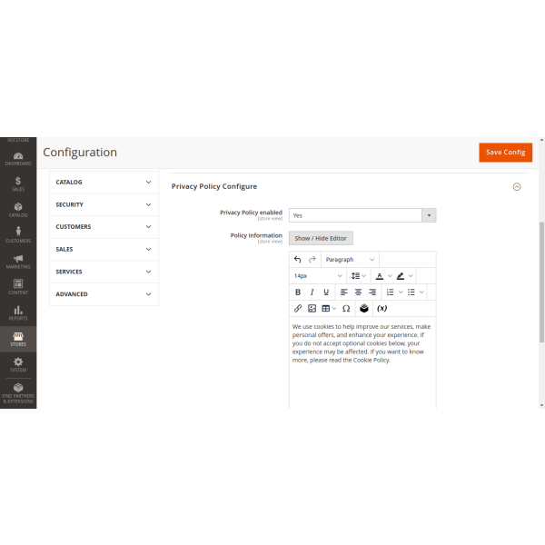This screenshot has width=545, height=545.
Task: Open Marketing from the admin sidebar
Action: pyautogui.click(x=18, y=261)
